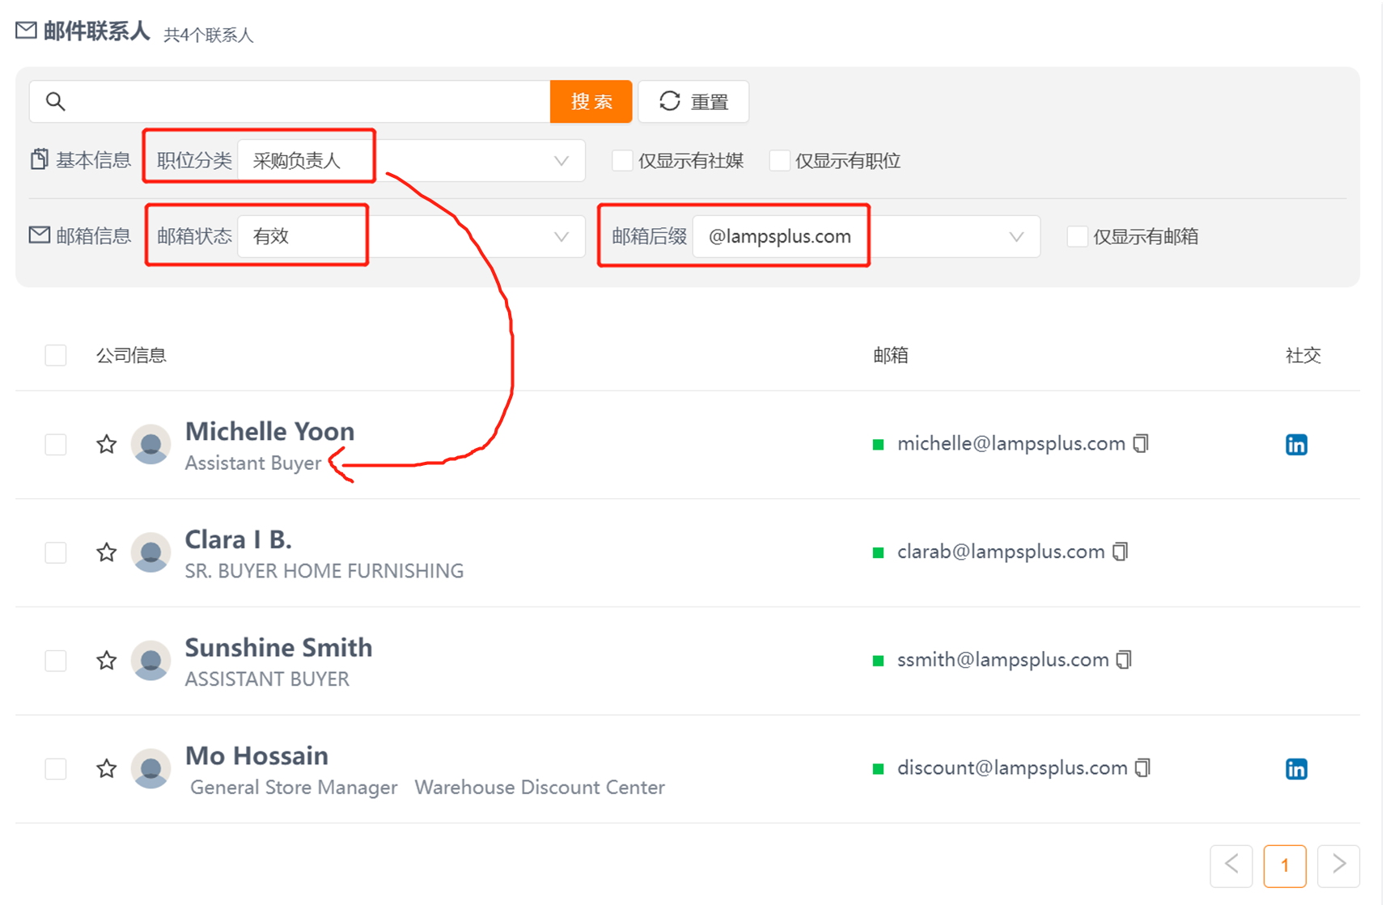Copy clarab@lampsplus.com email address
The width and height of the screenshot is (1390, 905).
click(1121, 552)
